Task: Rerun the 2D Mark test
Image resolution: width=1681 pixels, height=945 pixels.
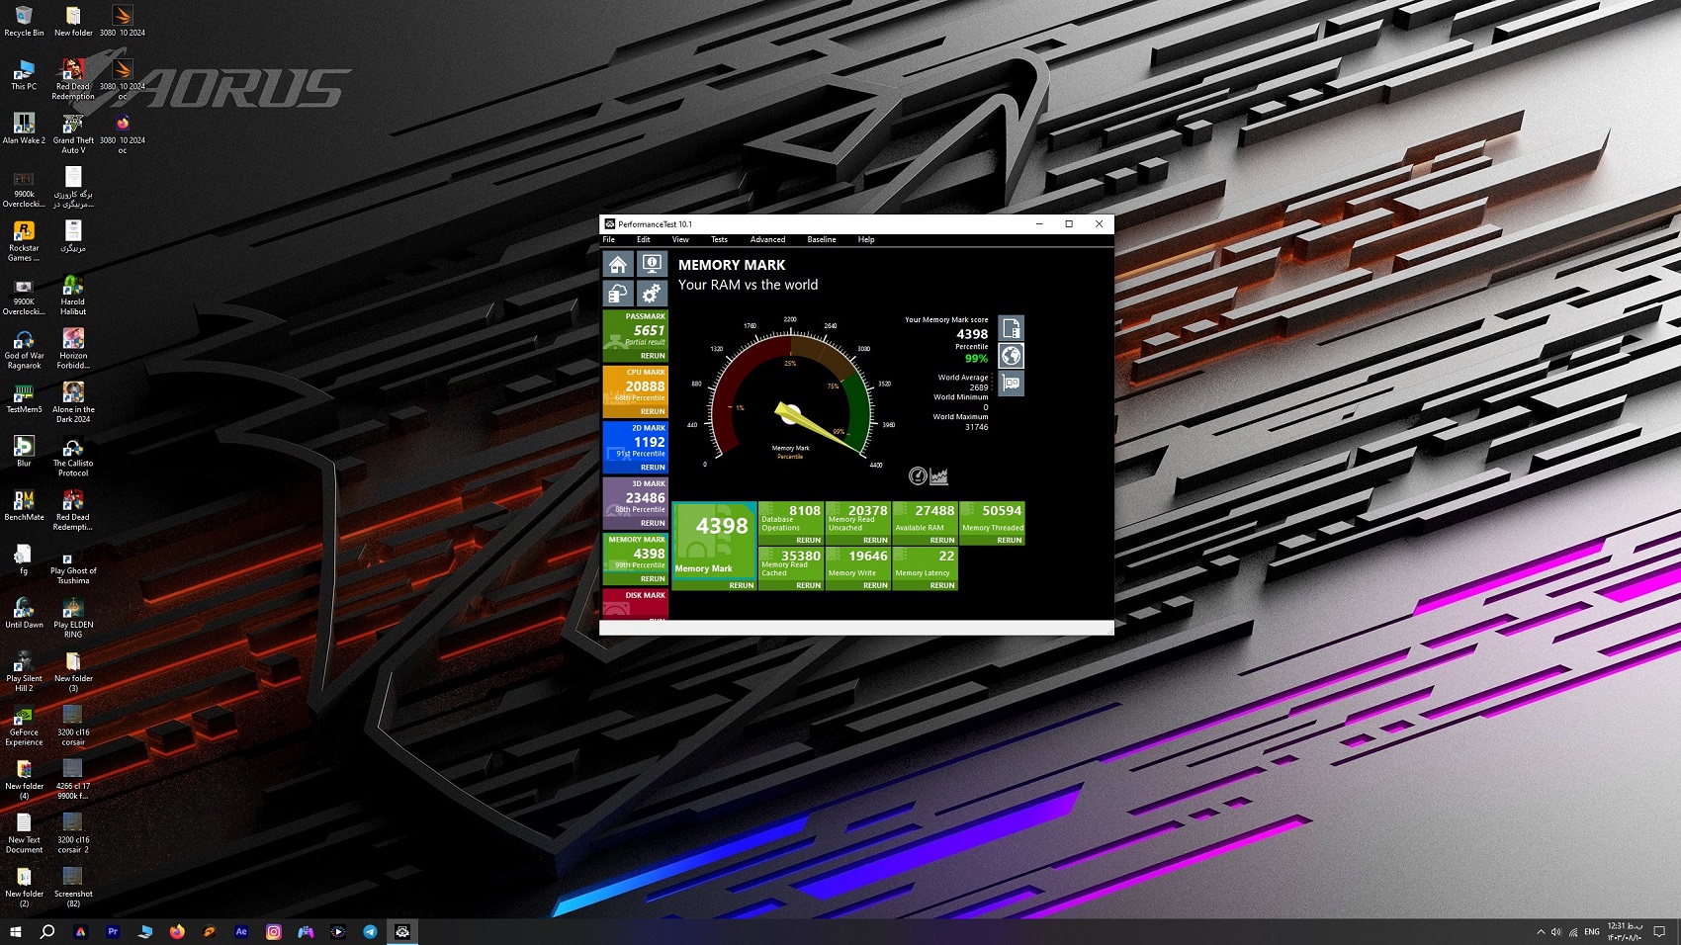Action: (653, 468)
